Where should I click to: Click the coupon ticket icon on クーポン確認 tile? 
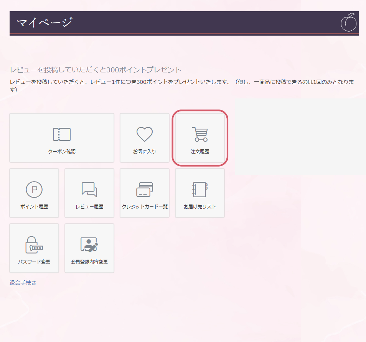pyautogui.click(x=62, y=134)
